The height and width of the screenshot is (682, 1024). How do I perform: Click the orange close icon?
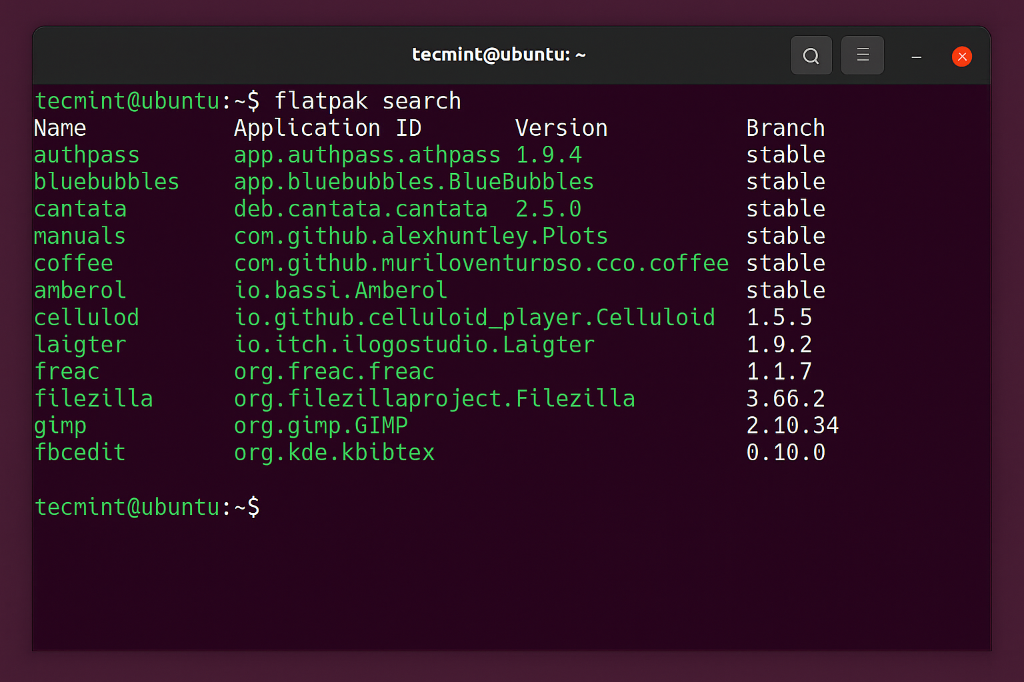point(961,56)
